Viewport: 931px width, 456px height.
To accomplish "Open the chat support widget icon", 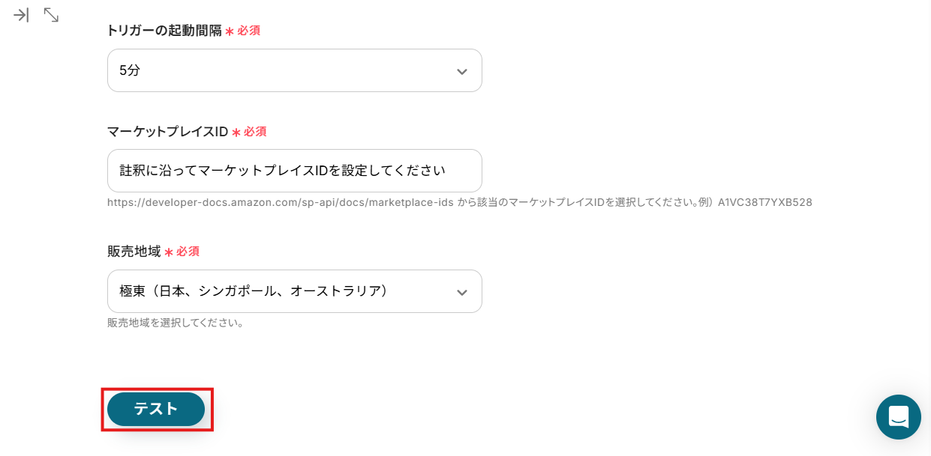I will [898, 416].
